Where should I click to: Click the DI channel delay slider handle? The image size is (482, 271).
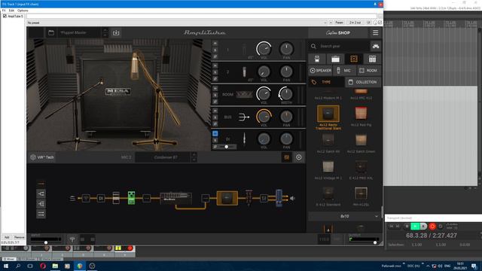(227, 147)
